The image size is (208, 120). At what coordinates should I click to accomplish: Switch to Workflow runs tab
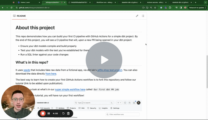[x=105, y=2]
